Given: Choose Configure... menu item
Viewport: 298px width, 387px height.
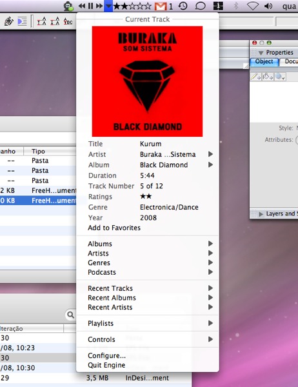Looking at the screenshot, I should tap(148, 355).
